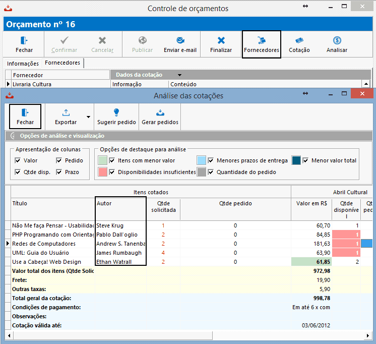Toggle the Prazo column checkbox
The height and width of the screenshot is (344, 376).
[59, 172]
